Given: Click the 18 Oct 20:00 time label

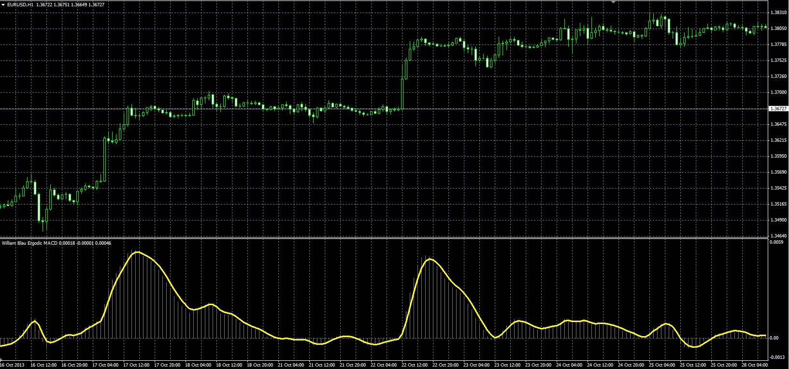Looking at the screenshot, I should 260,365.
